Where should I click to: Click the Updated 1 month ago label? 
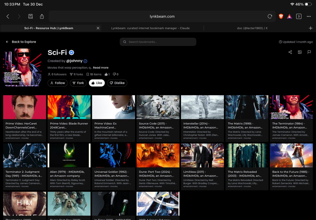click(296, 42)
